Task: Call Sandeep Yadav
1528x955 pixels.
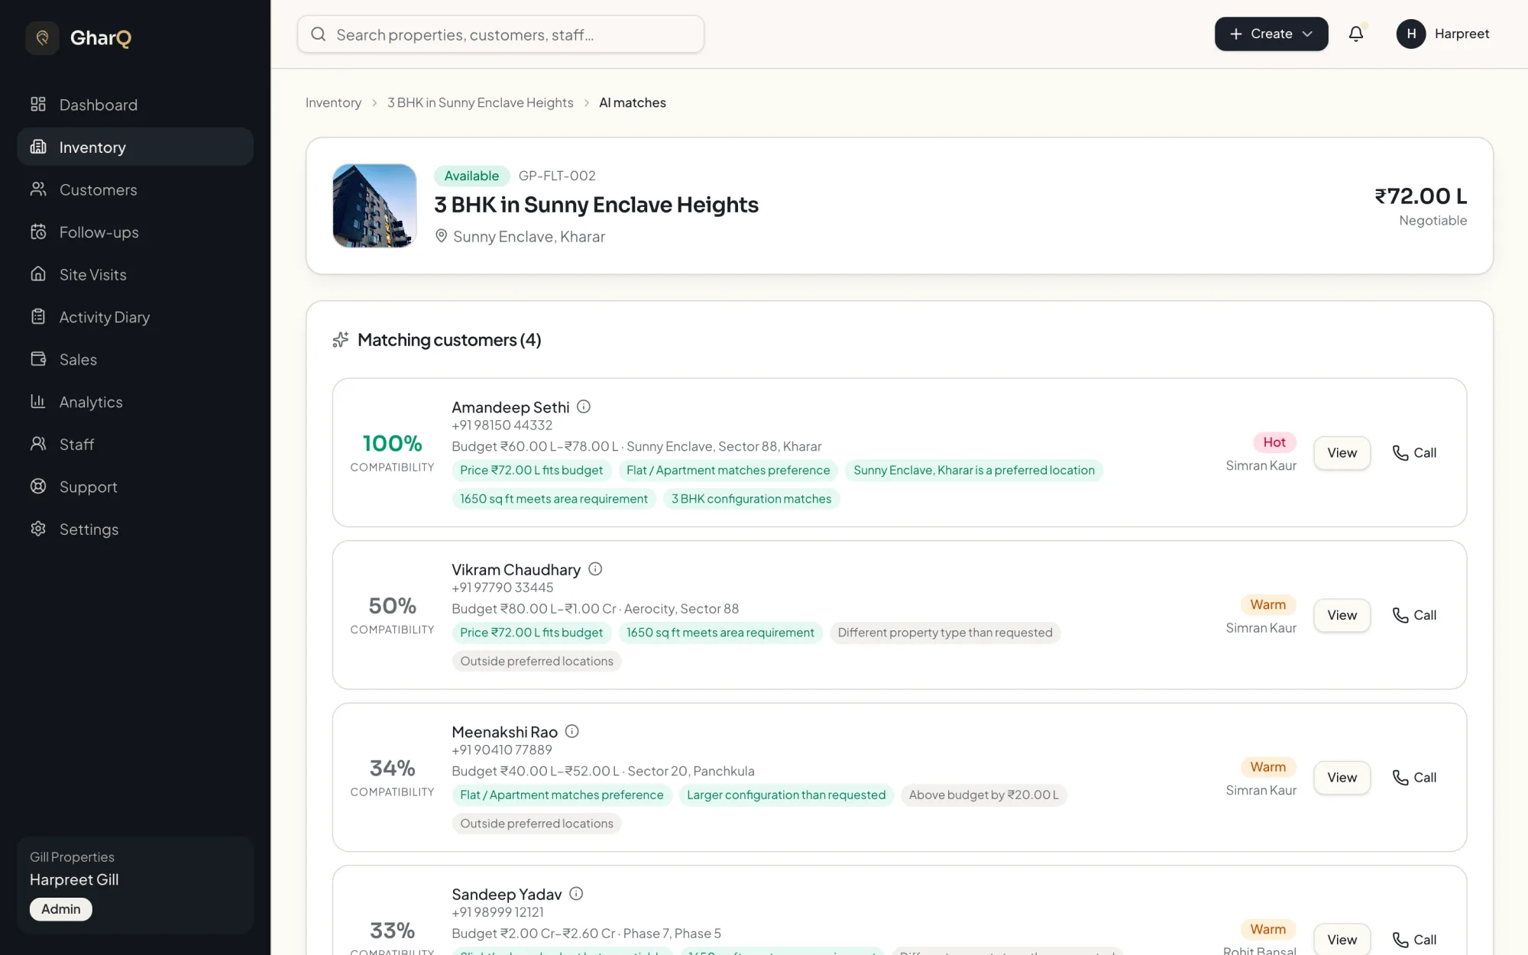Action: click(x=1414, y=940)
